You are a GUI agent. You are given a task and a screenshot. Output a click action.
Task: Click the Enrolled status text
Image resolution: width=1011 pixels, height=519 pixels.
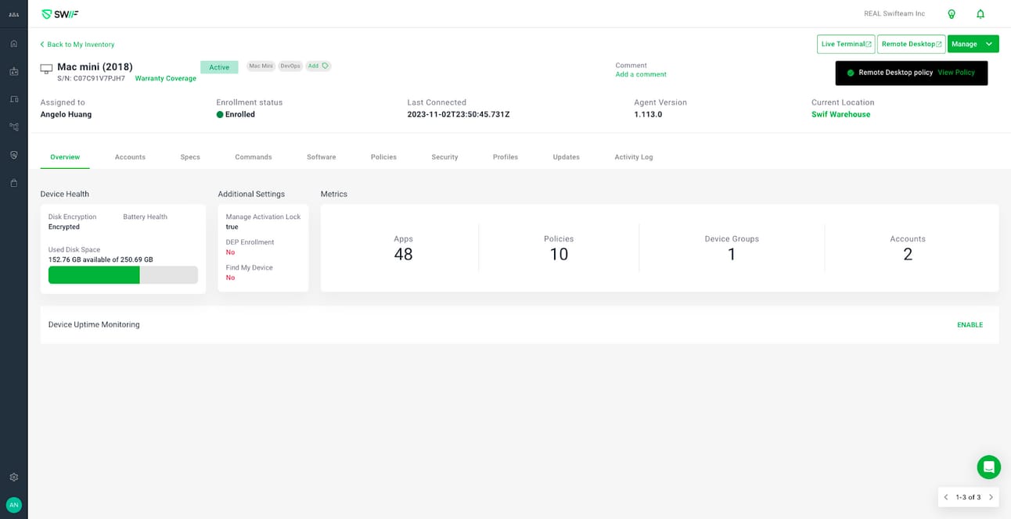pos(239,114)
